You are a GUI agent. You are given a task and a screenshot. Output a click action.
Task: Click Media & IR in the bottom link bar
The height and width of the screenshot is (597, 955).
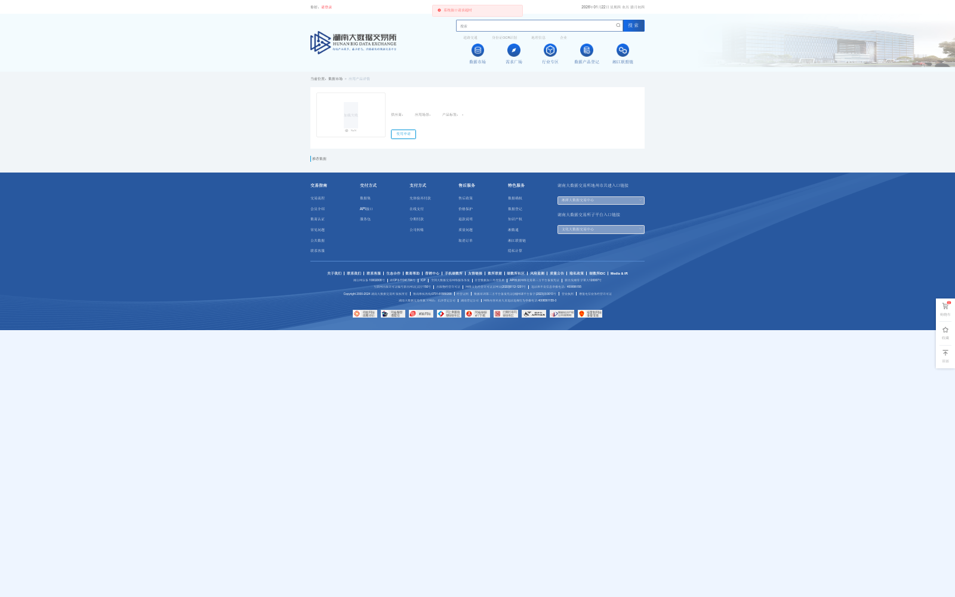click(619, 273)
